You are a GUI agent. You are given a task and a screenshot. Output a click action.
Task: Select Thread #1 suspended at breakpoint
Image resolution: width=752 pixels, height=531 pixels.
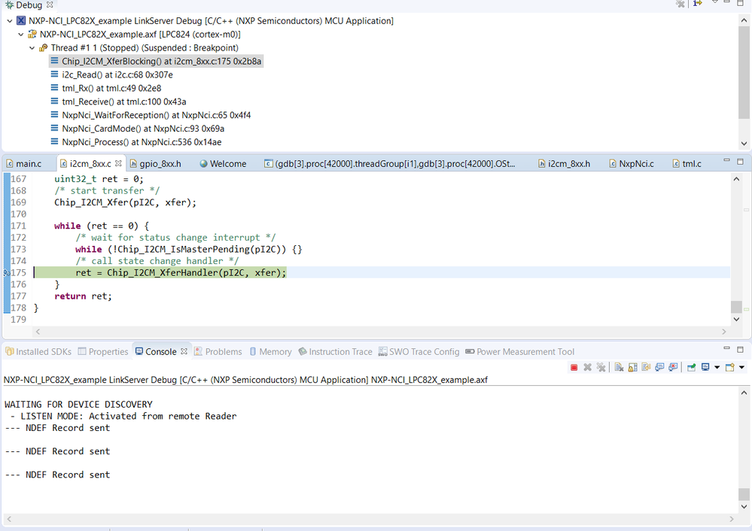coord(139,48)
